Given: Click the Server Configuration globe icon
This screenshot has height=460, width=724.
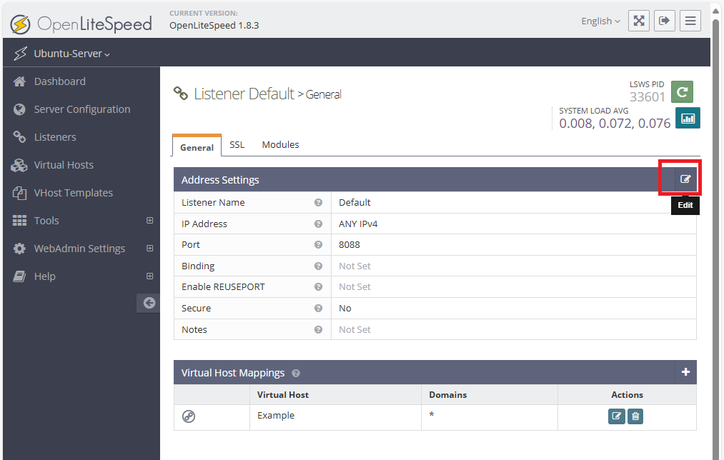Looking at the screenshot, I should tap(19, 109).
